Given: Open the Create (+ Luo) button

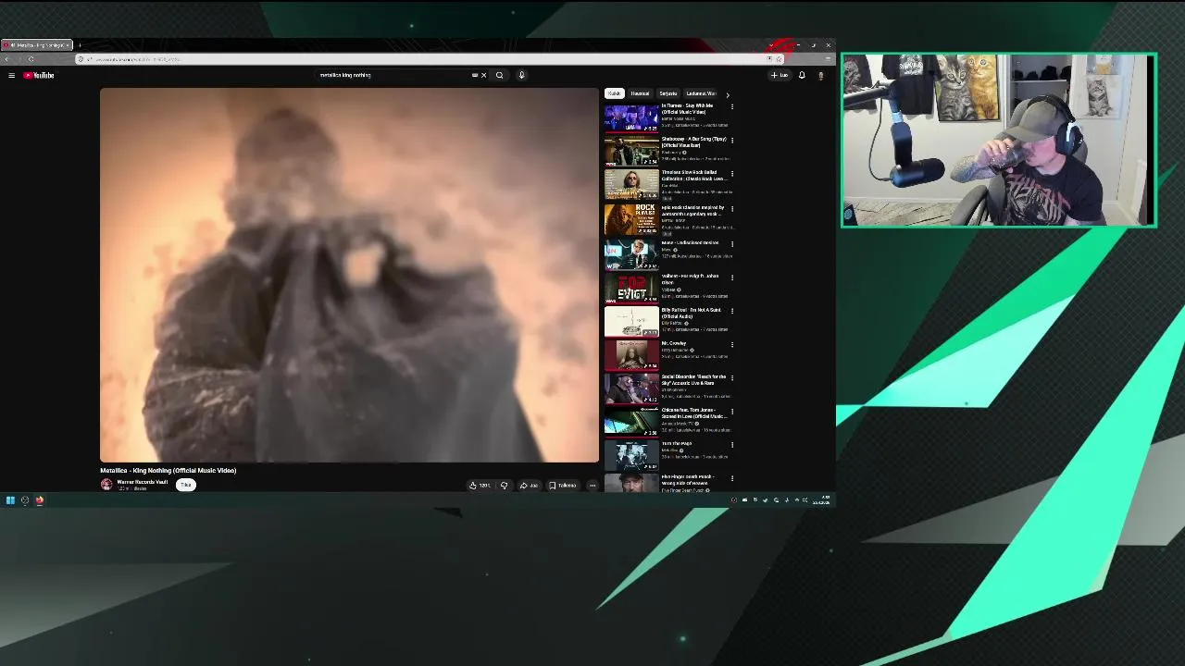Looking at the screenshot, I should (x=780, y=75).
